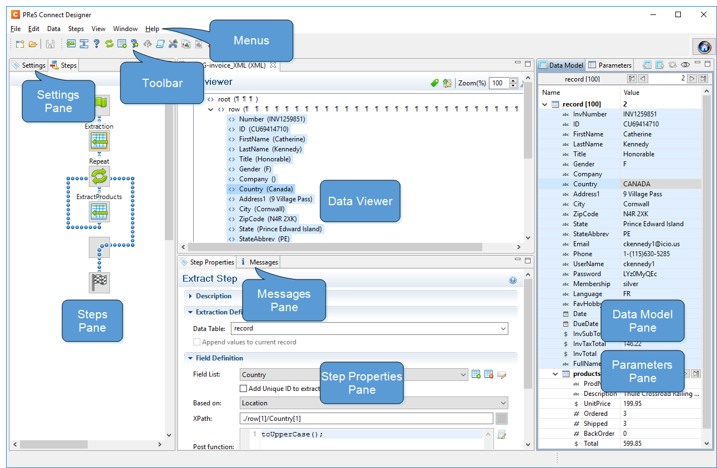Go to last record in Data Model
The height and width of the screenshot is (468, 717).
[703, 79]
